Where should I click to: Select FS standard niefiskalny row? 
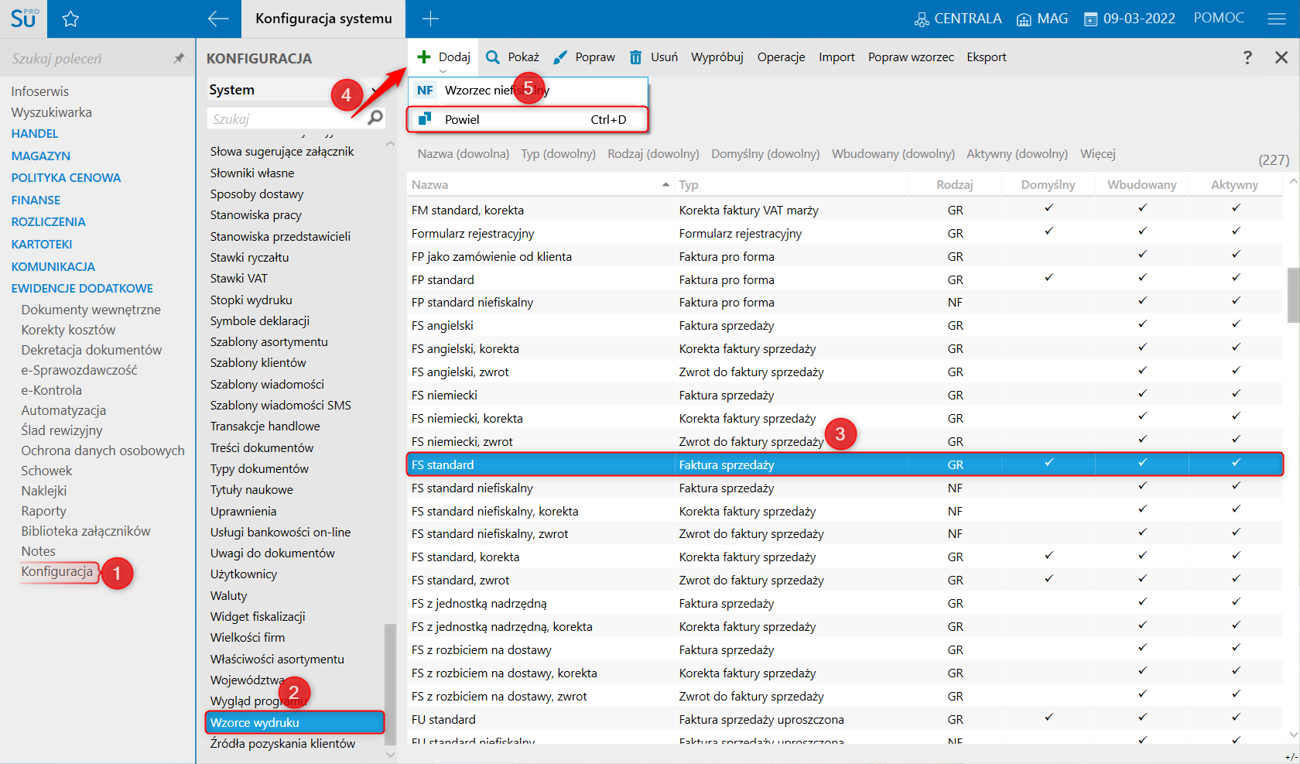[x=472, y=488]
